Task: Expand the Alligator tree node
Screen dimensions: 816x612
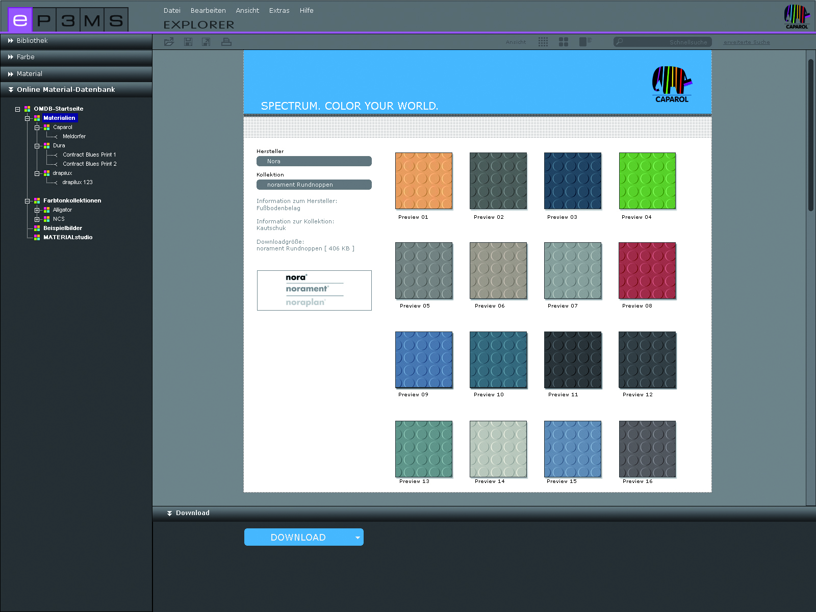Action: 37,210
